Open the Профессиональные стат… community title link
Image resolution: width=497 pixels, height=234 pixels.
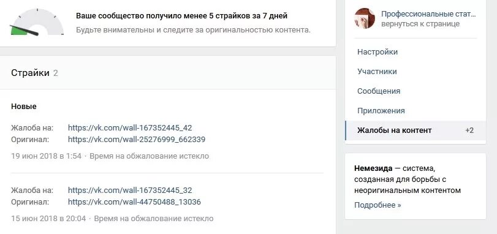(x=428, y=14)
